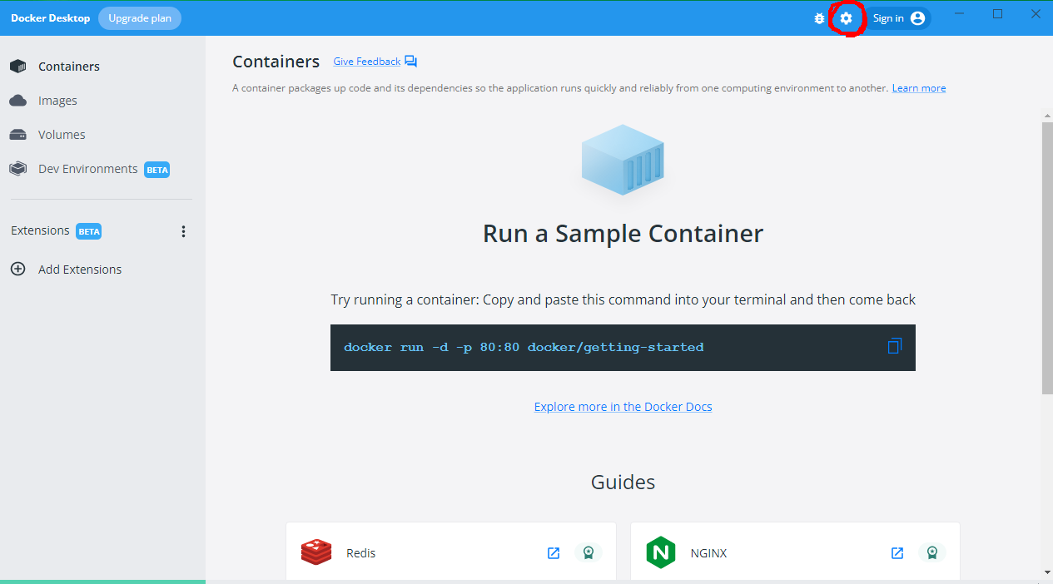Open the NGINX guide external link icon
This screenshot has height=584, width=1053.
pyautogui.click(x=897, y=553)
